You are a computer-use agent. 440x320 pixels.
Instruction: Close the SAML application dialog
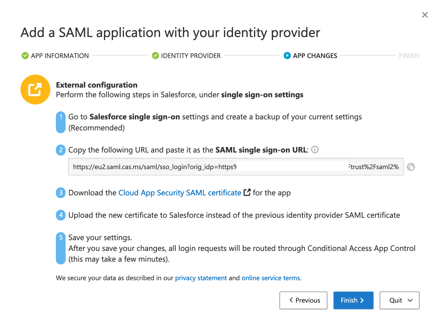[x=425, y=15]
